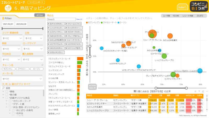Pin the table visual with pin icon
Image resolution: width=209 pixels, height=118 pixels.
[x=195, y=91]
